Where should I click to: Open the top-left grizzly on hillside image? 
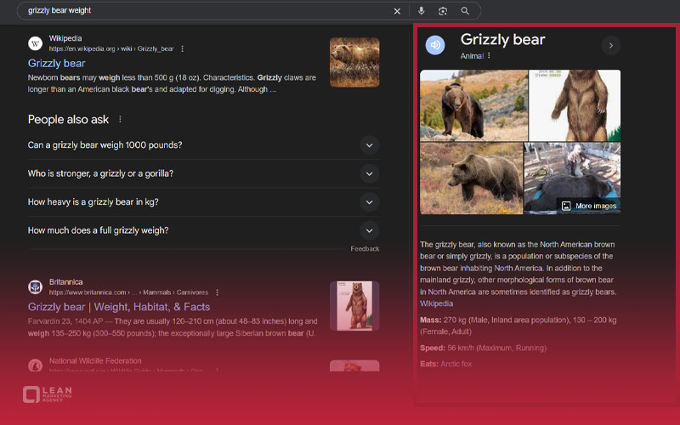pyautogui.click(x=473, y=105)
